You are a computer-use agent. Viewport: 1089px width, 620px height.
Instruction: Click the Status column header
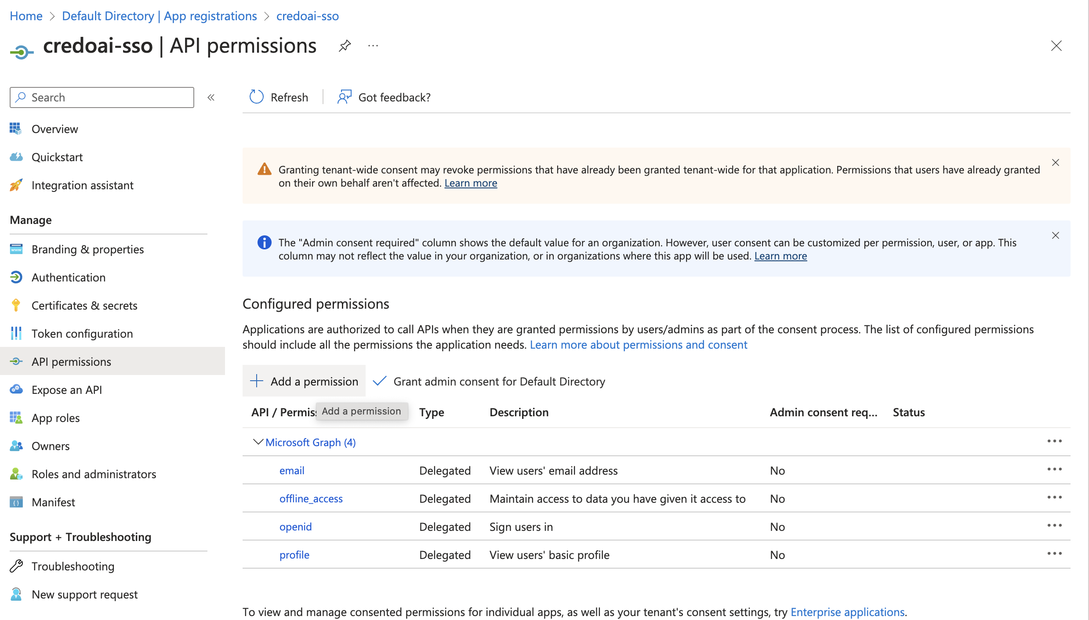pos(908,412)
